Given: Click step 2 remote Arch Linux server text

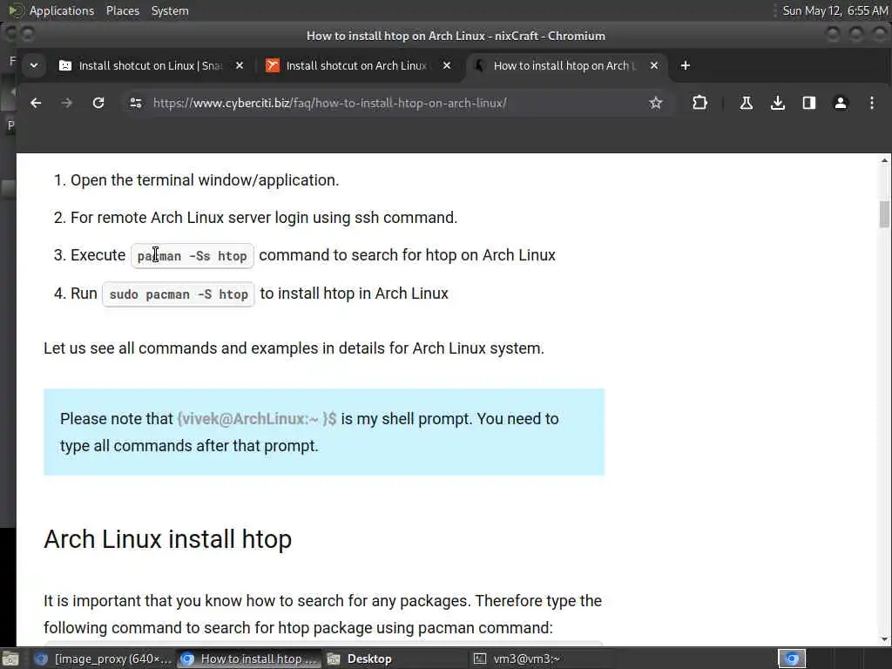Looking at the screenshot, I should coord(264,218).
